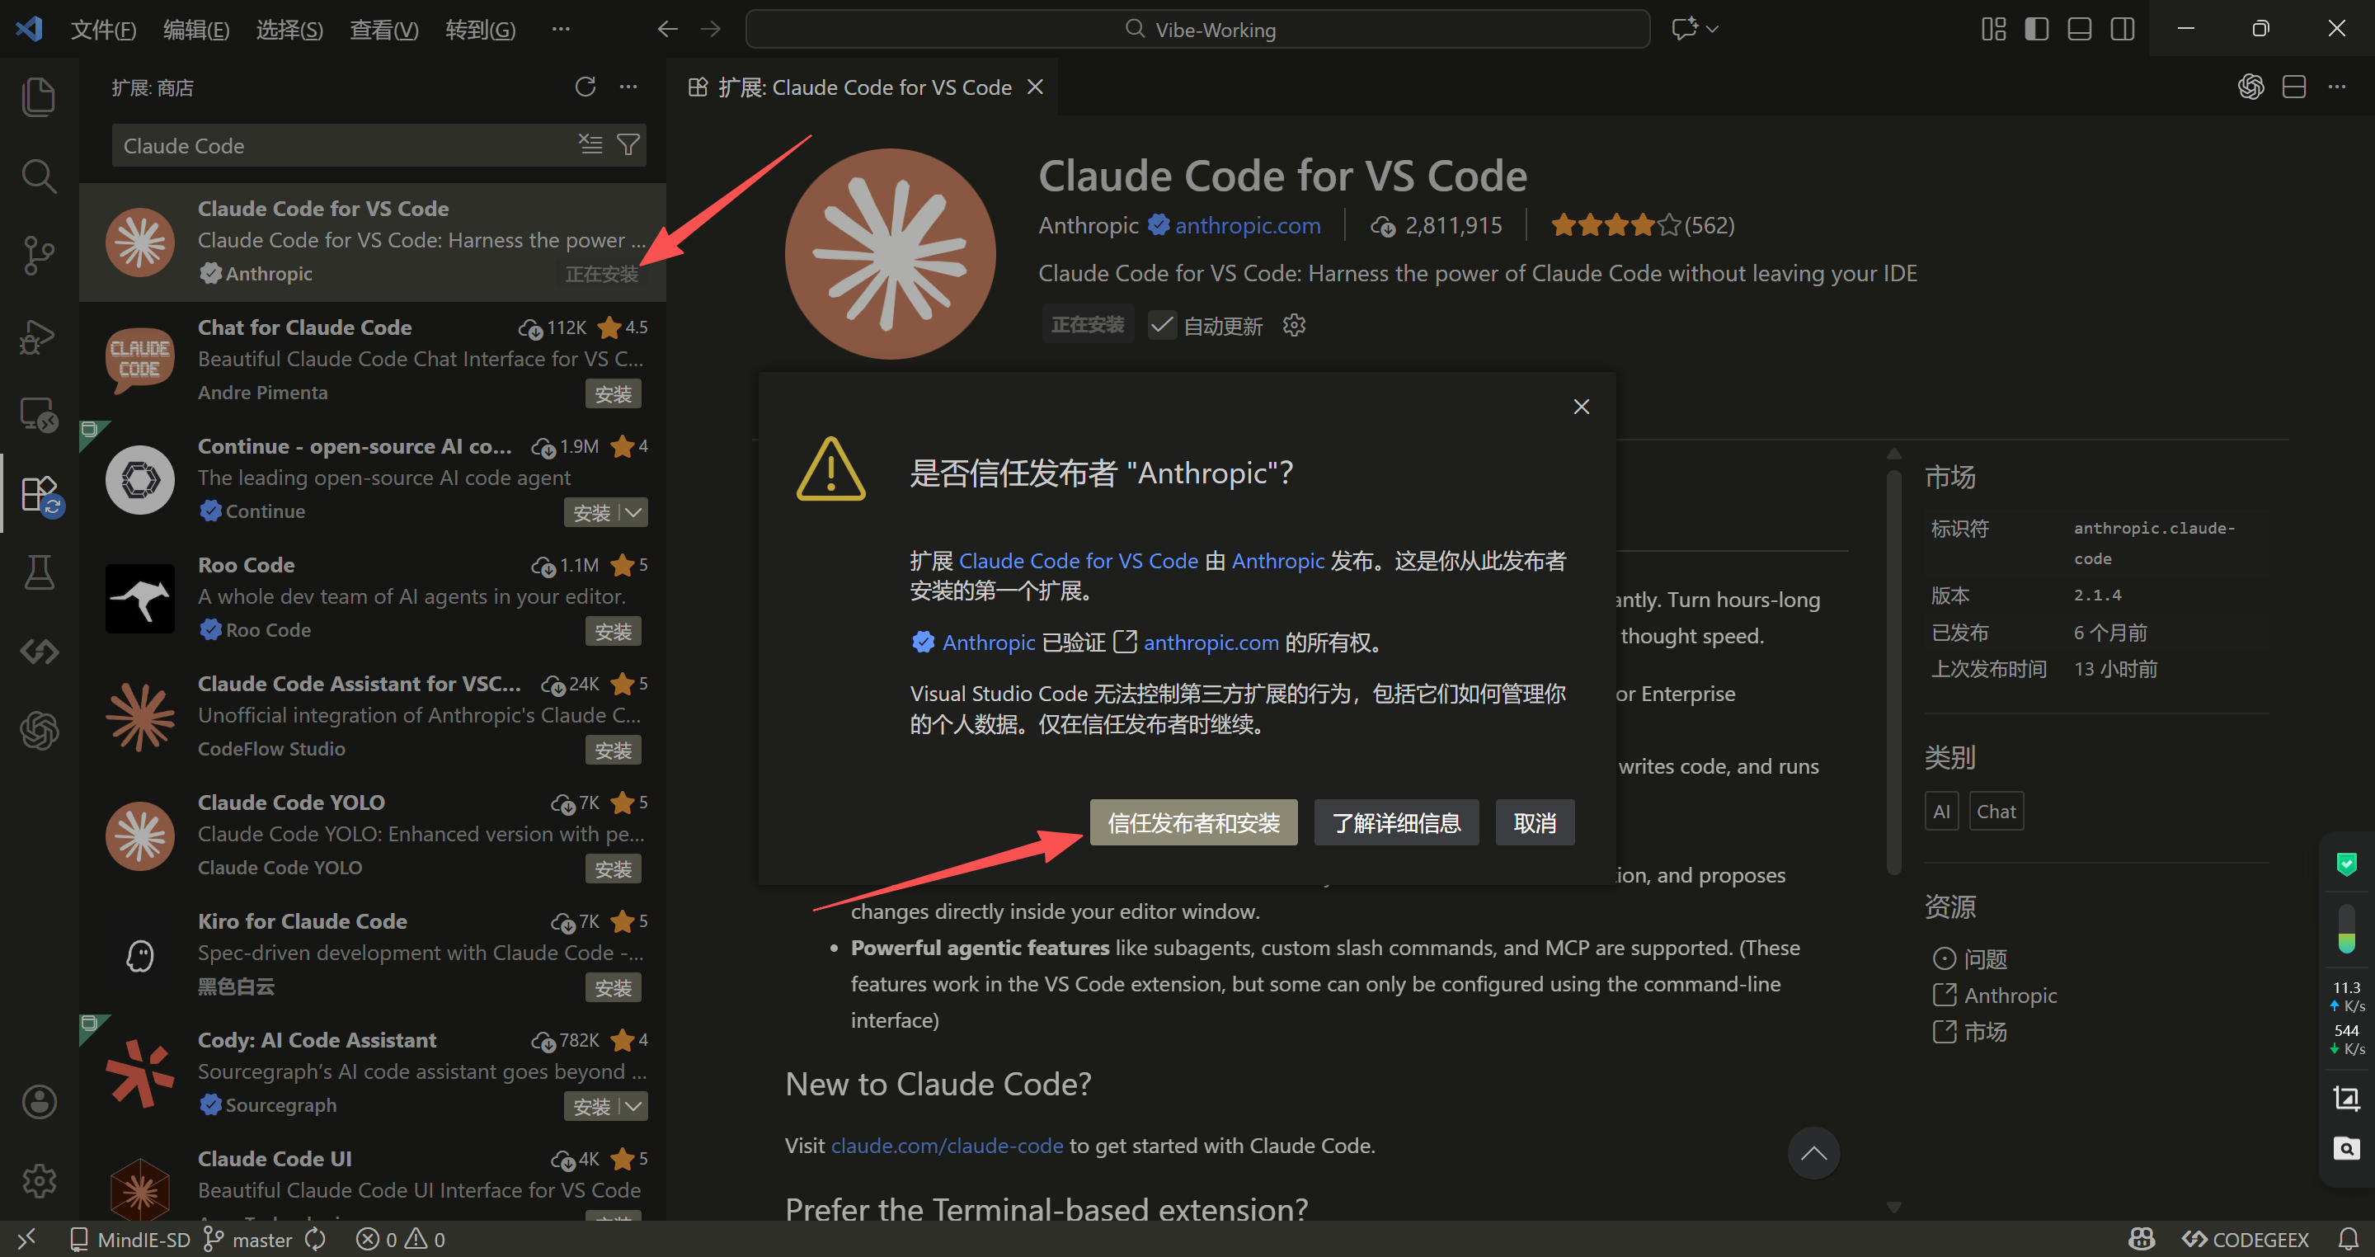The width and height of the screenshot is (2375, 1257).
Task: Open the Claude Code extension settings gear
Action: coord(1294,325)
